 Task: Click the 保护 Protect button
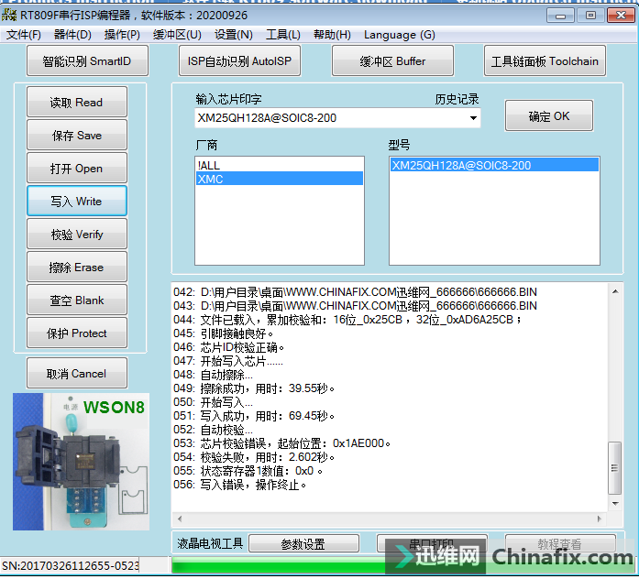(x=77, y=333)
